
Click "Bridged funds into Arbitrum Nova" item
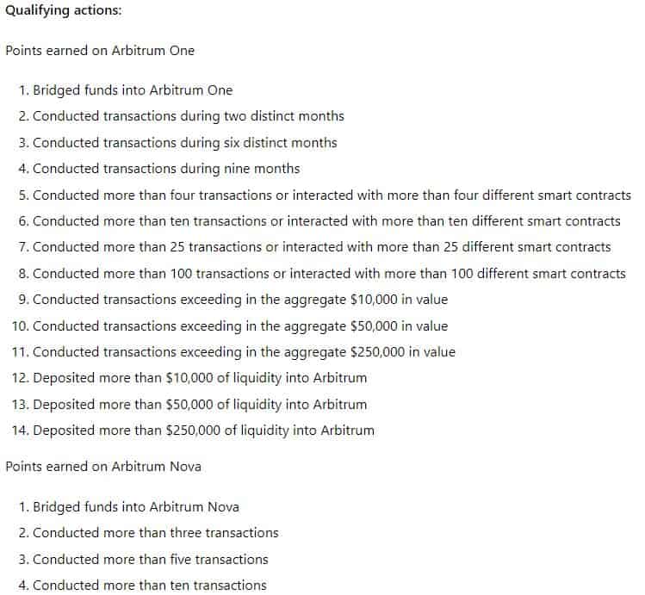(x=135, y=506)
